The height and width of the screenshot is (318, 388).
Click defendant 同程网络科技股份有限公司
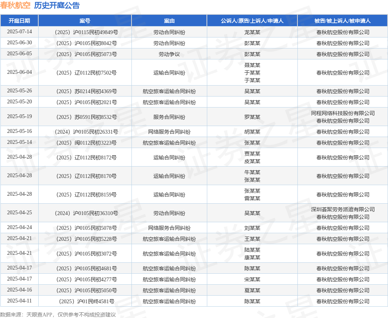click(343, 113)
